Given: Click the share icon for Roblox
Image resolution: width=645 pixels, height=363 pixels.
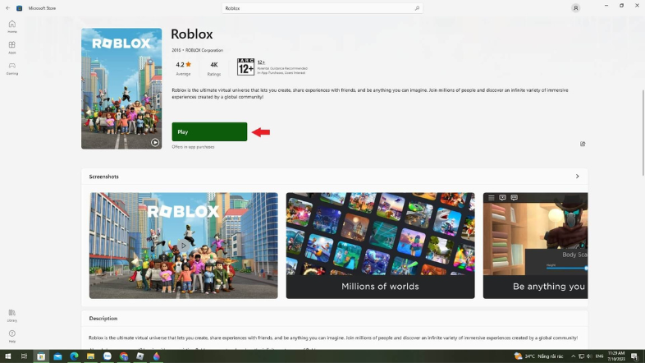Looking at the screenshot, I should pyautogui.click(x=583, y=144).
